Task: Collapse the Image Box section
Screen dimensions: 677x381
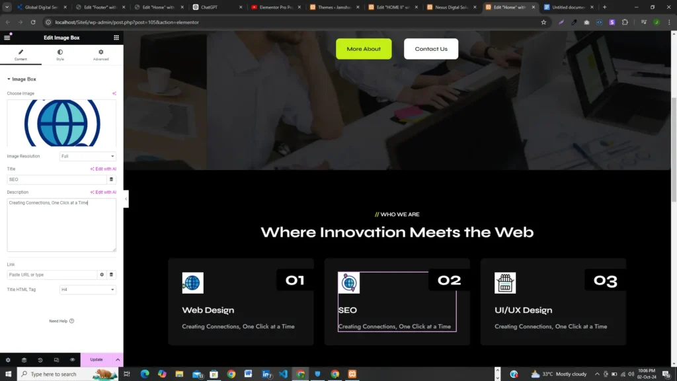Action: click(22, 79)
